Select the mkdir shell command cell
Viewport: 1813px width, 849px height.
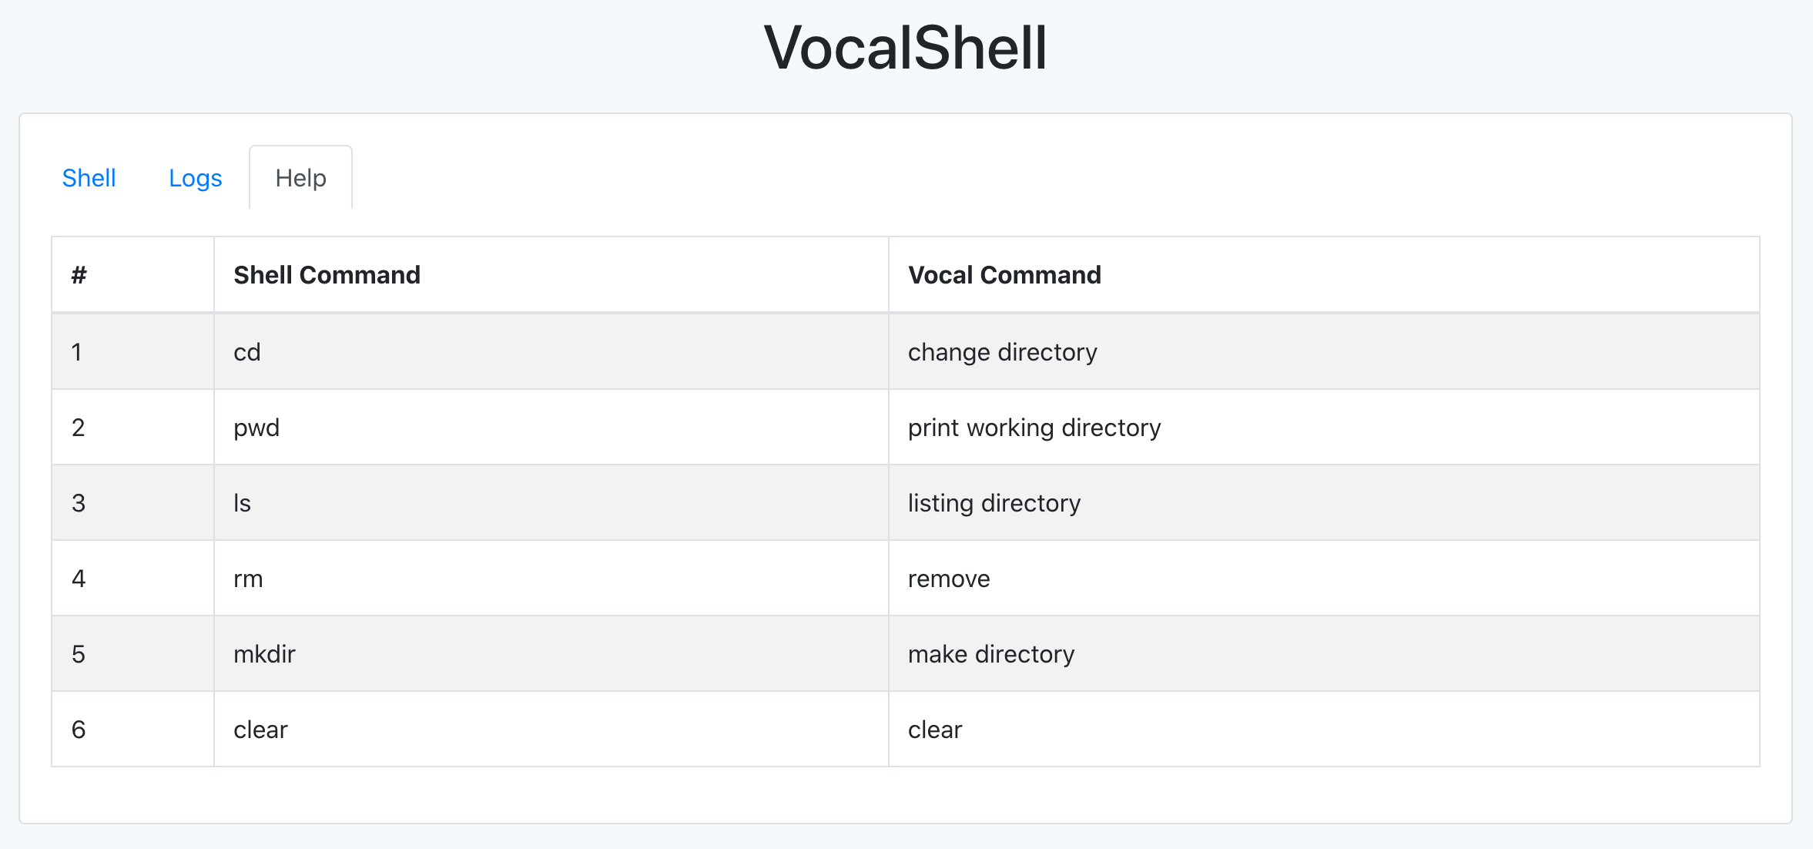(x=264, y=654)
